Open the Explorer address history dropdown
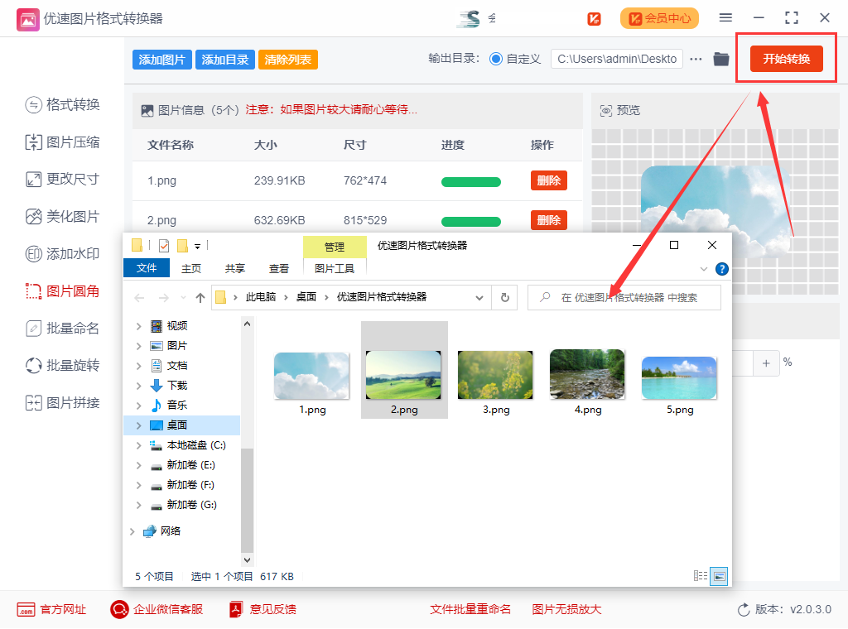 pyautogui.click(x=479, y=298)
